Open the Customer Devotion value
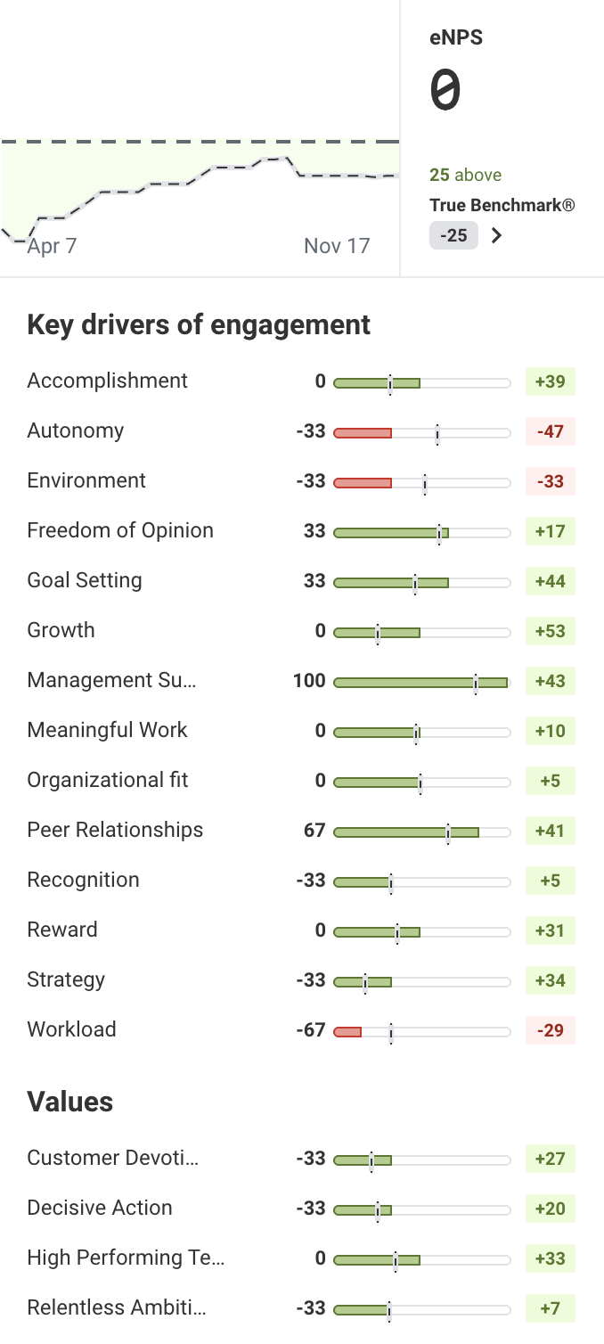Image resolution: width=604 pixels, height=1344 pixels. pyautogui.click(x=113, y=1159)
